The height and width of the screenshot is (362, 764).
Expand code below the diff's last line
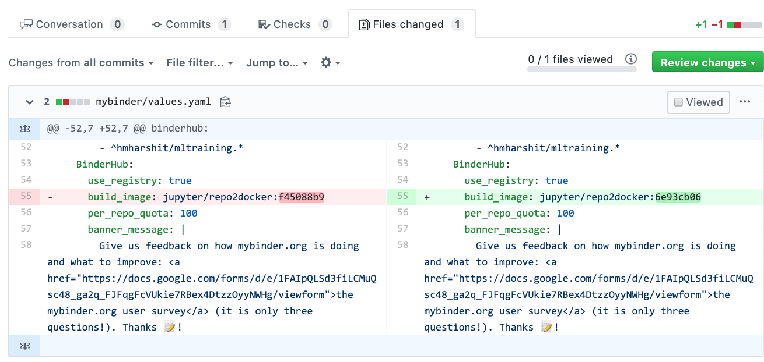point(24,345)
